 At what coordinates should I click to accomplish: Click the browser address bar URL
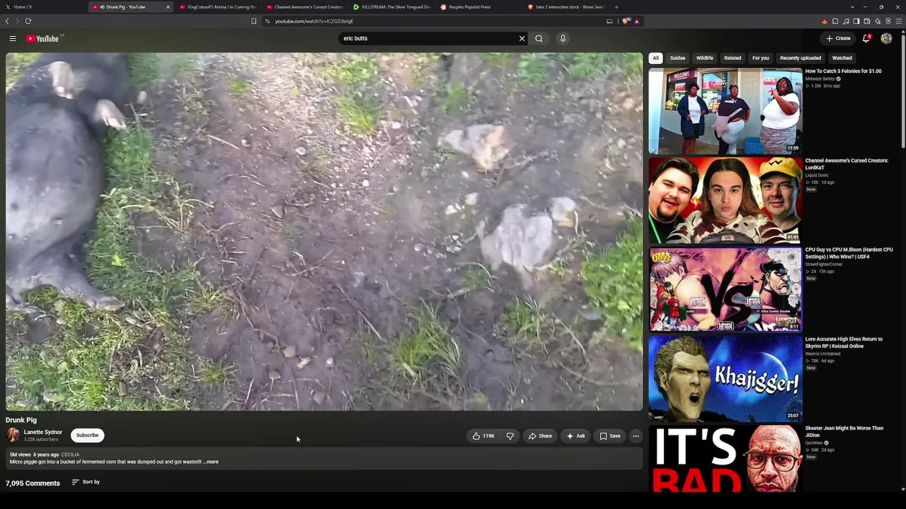314,21
